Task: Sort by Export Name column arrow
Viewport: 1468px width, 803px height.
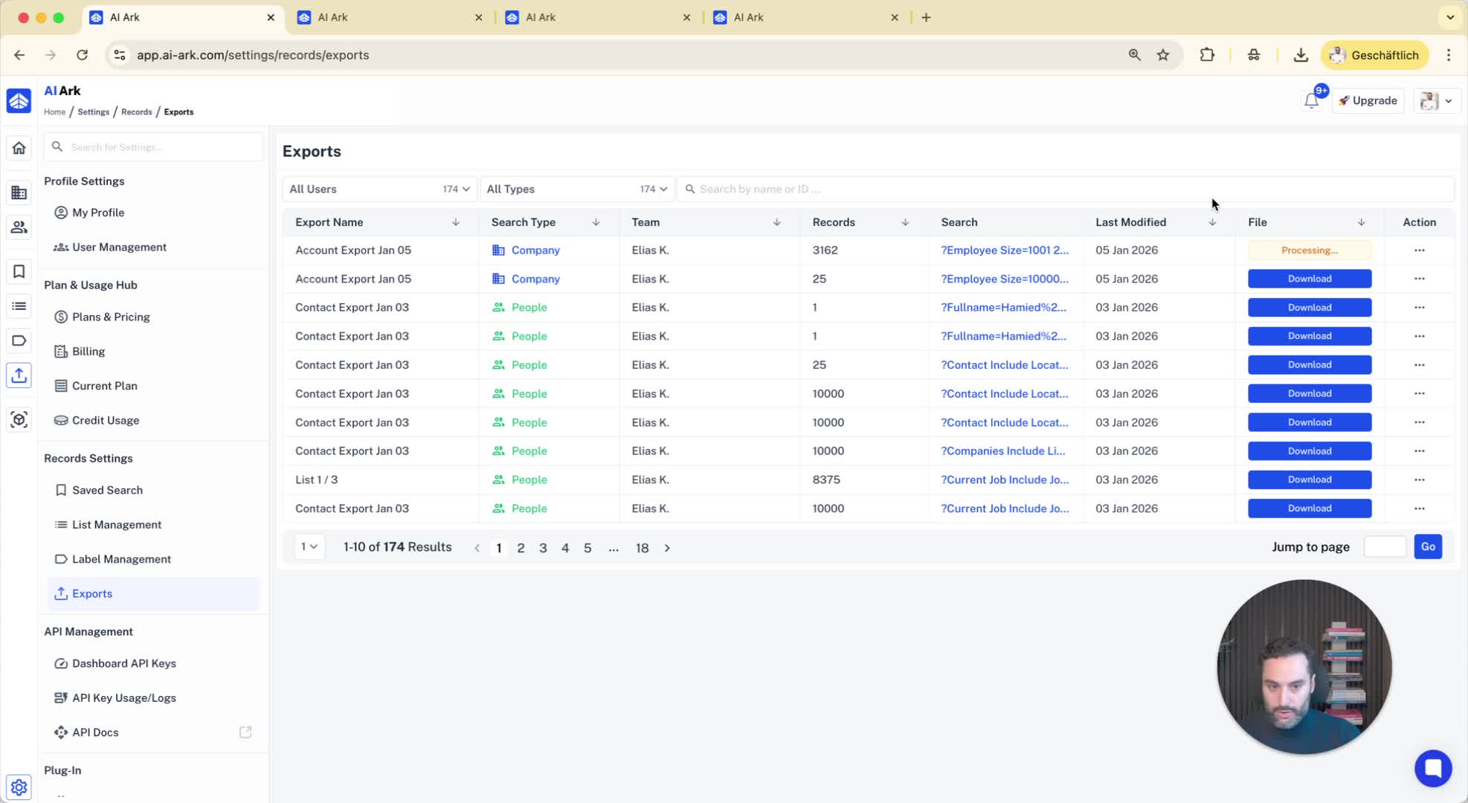Action: (x=455, y=222)
